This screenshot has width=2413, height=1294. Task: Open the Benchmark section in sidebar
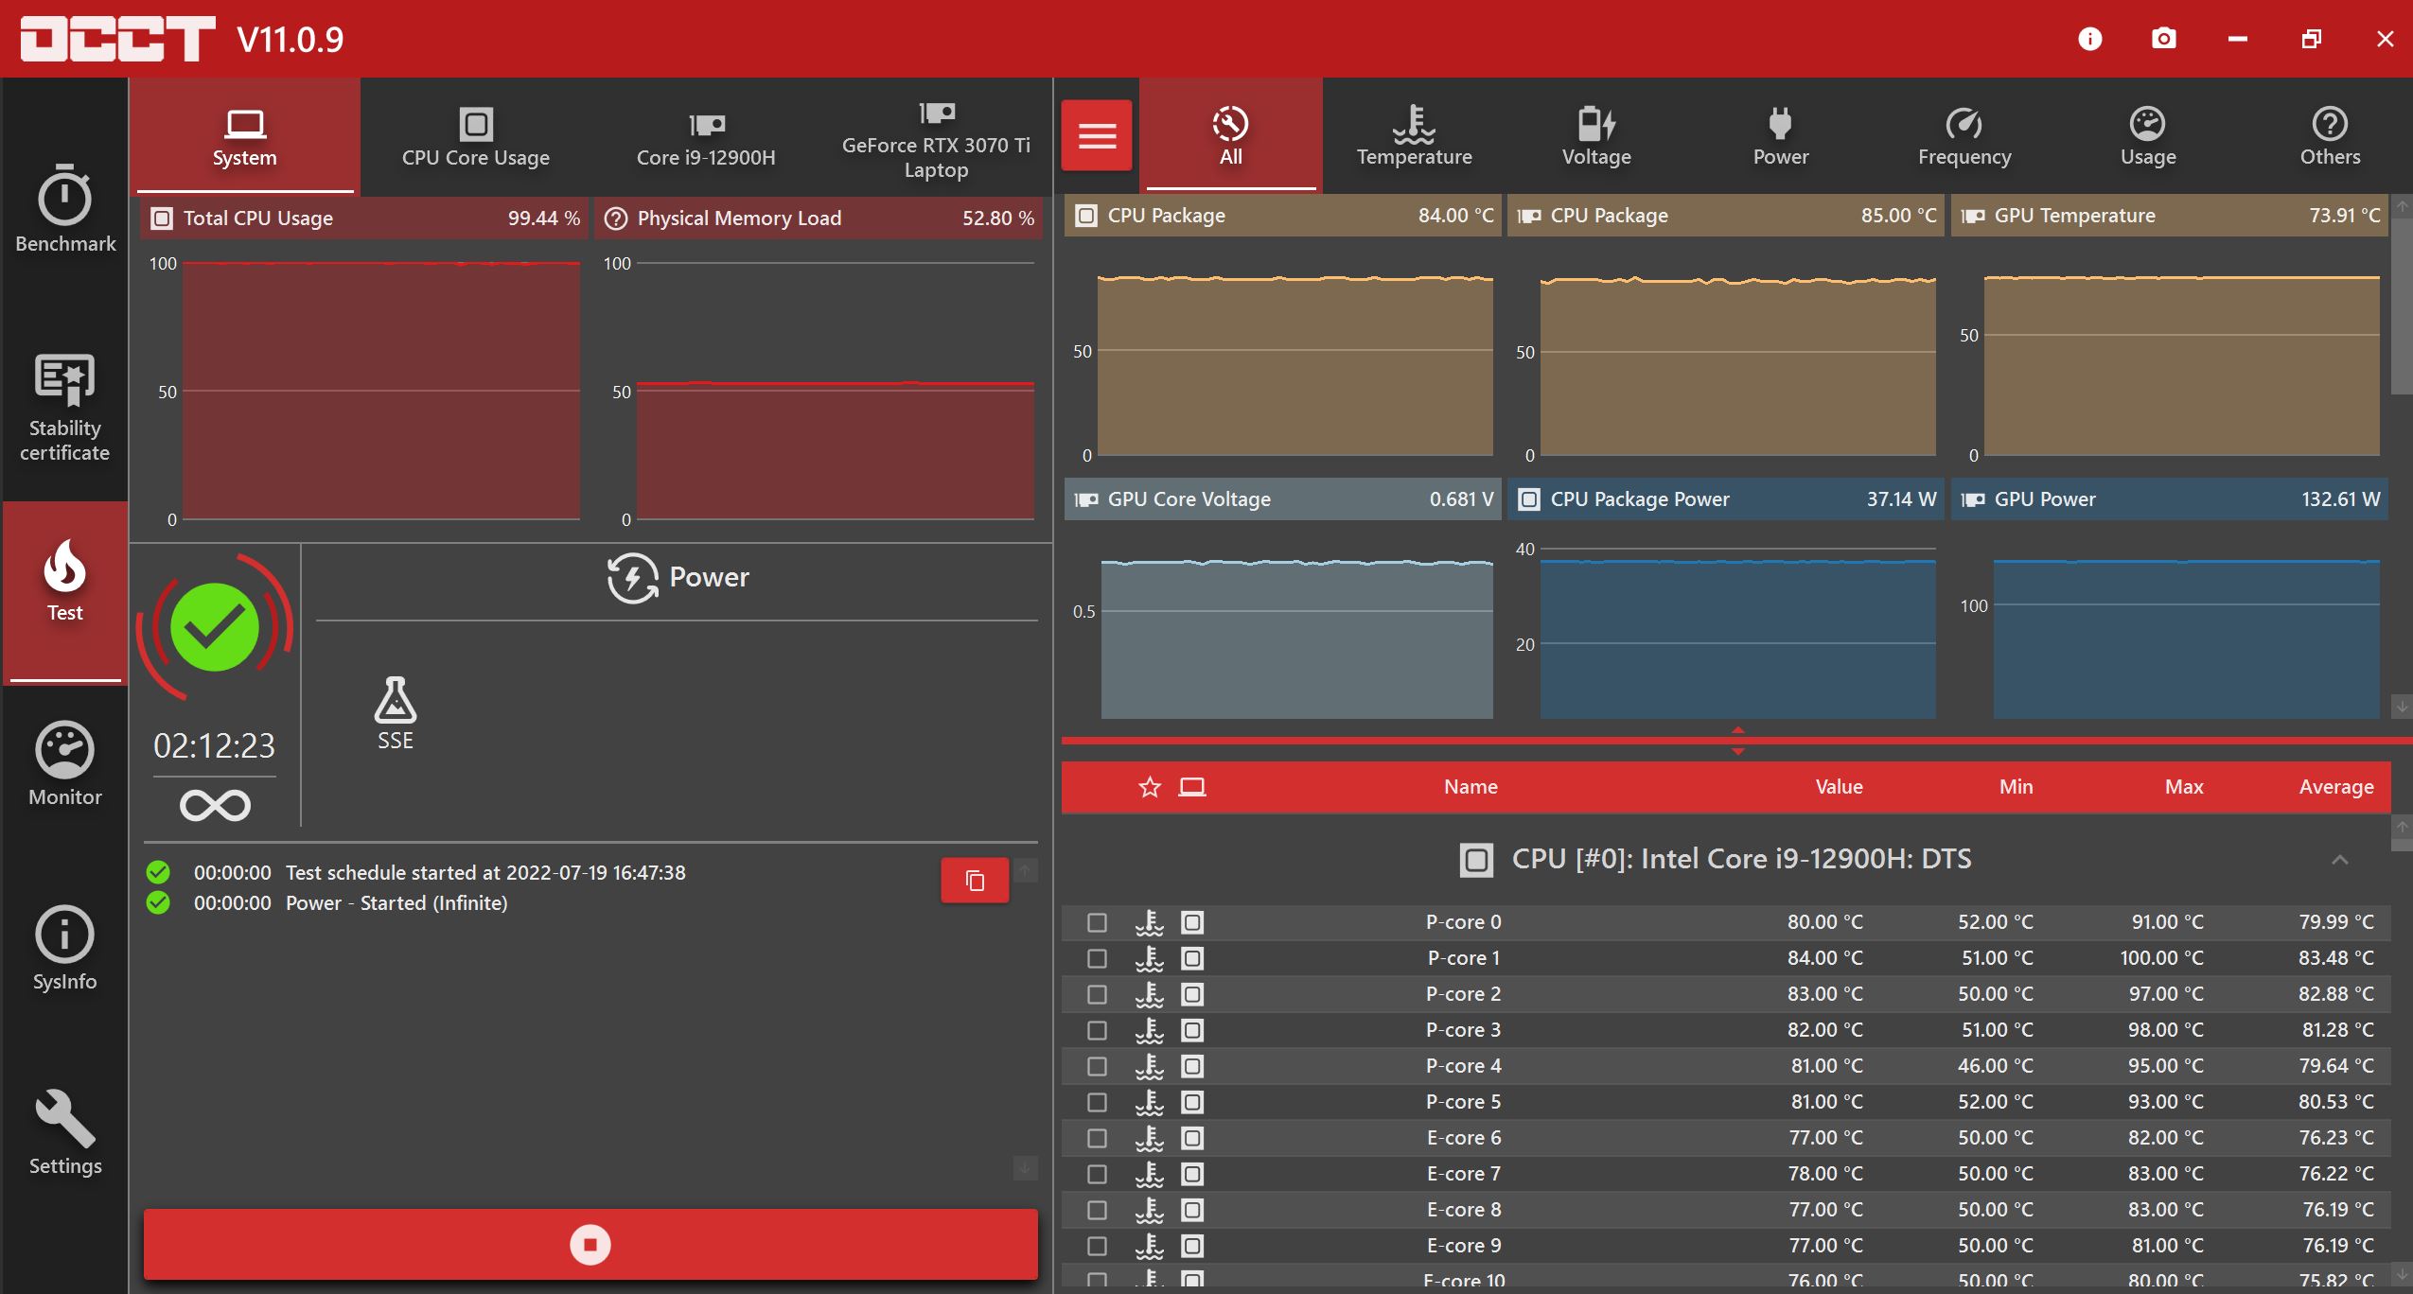point(65,210)
